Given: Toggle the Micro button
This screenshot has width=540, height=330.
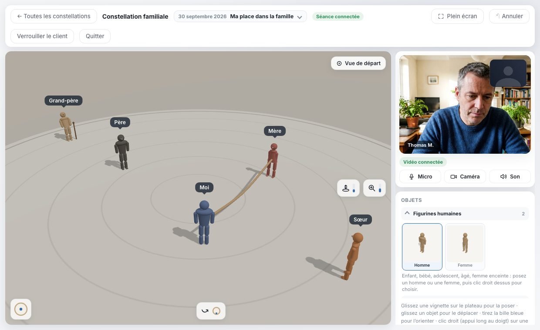Looking at the screenshot, I should 420,177.
